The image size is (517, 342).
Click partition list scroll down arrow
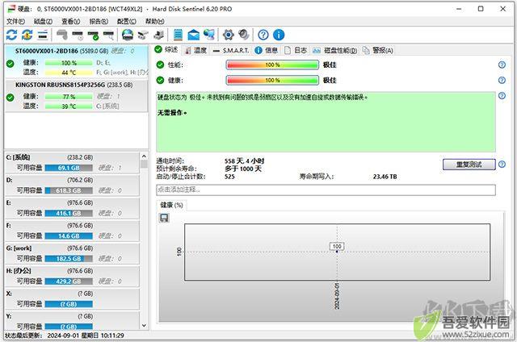tap(144, 325)
